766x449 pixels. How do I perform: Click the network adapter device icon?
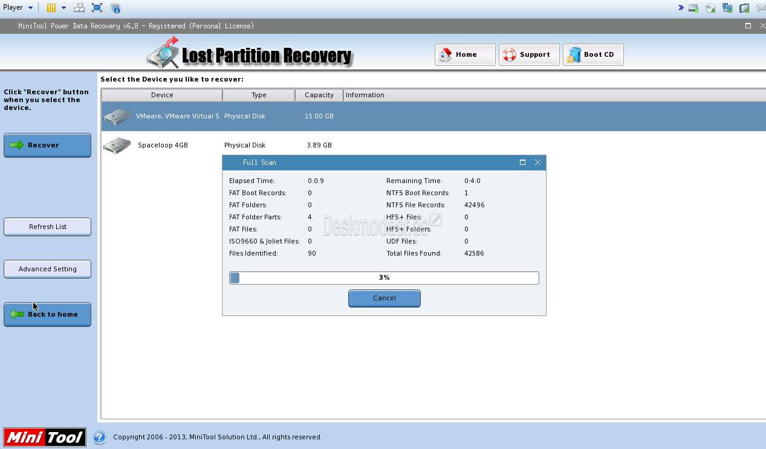point(727,8)
